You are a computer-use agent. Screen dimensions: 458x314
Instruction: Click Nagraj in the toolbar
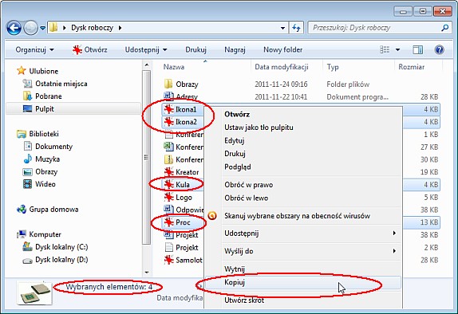click(x=235, y=49)
